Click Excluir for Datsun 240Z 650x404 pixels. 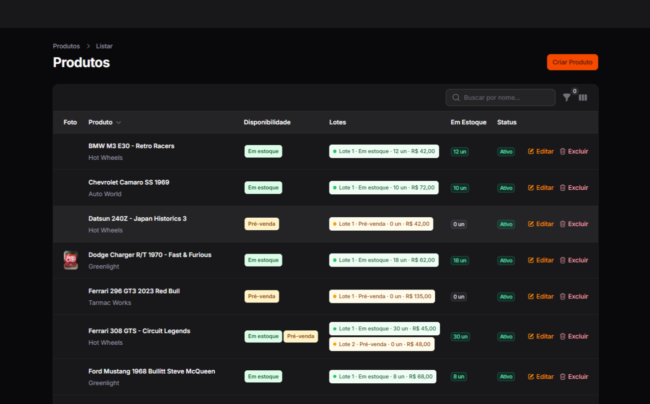point(574,224)
